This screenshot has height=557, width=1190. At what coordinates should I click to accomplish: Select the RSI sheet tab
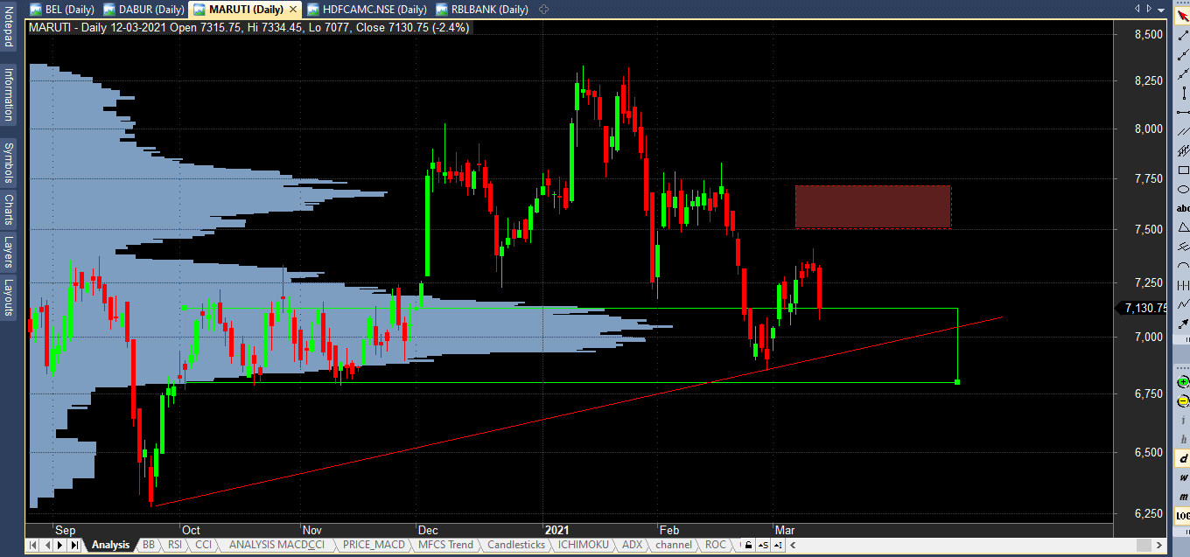click(x=175, y=545)
